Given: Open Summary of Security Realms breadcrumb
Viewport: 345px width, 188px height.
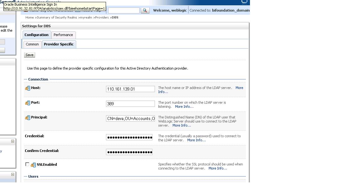Looking at the screenshot, I should tap(57, 17).
